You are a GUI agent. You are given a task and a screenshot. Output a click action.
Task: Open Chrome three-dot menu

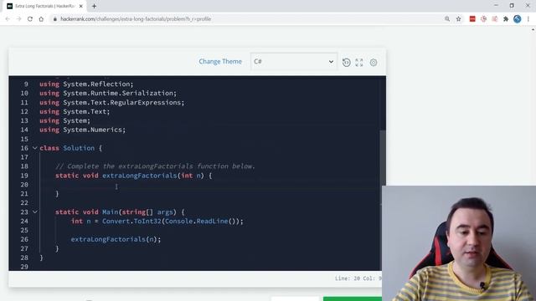point(528,19)
